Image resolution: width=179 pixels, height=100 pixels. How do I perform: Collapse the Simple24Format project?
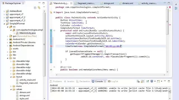(x=4, y=24)
